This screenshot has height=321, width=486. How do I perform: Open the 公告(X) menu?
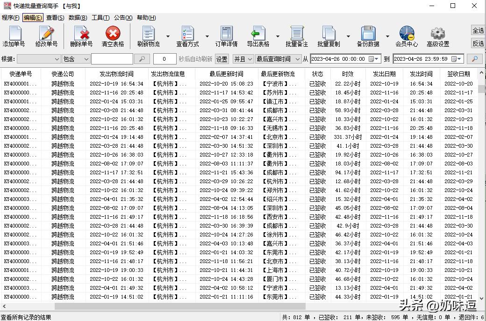coord(123,18)
